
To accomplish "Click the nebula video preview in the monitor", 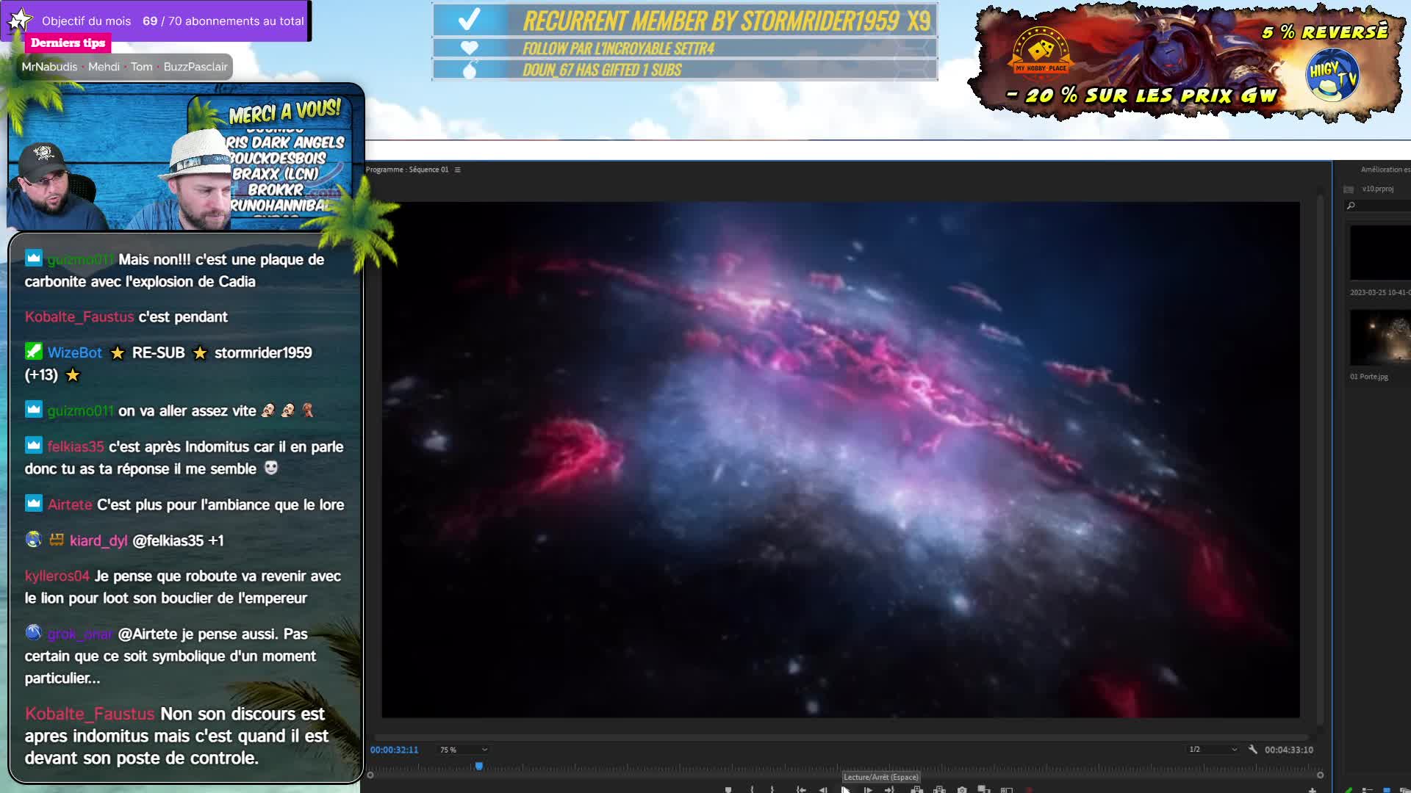I will click(841, 460).
